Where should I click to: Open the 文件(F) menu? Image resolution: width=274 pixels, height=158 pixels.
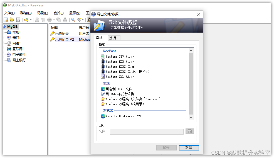click(x=9, y=13)
